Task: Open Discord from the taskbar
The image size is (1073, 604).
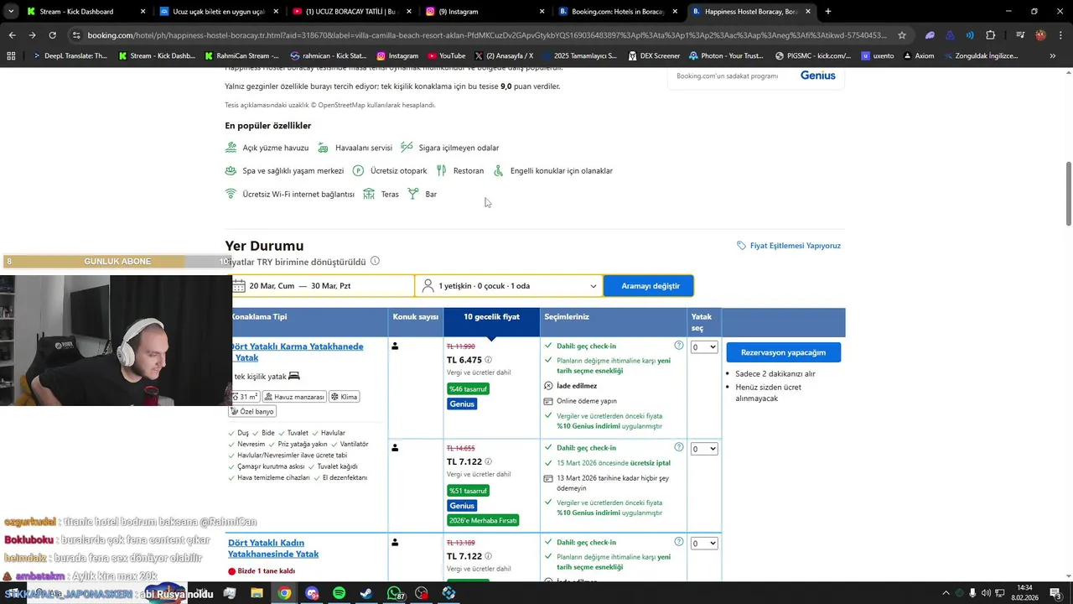Action: tap(312, 593)
